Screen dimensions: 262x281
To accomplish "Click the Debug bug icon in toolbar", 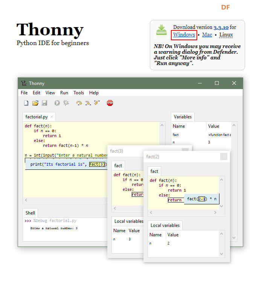I will (x=66, y=103).
